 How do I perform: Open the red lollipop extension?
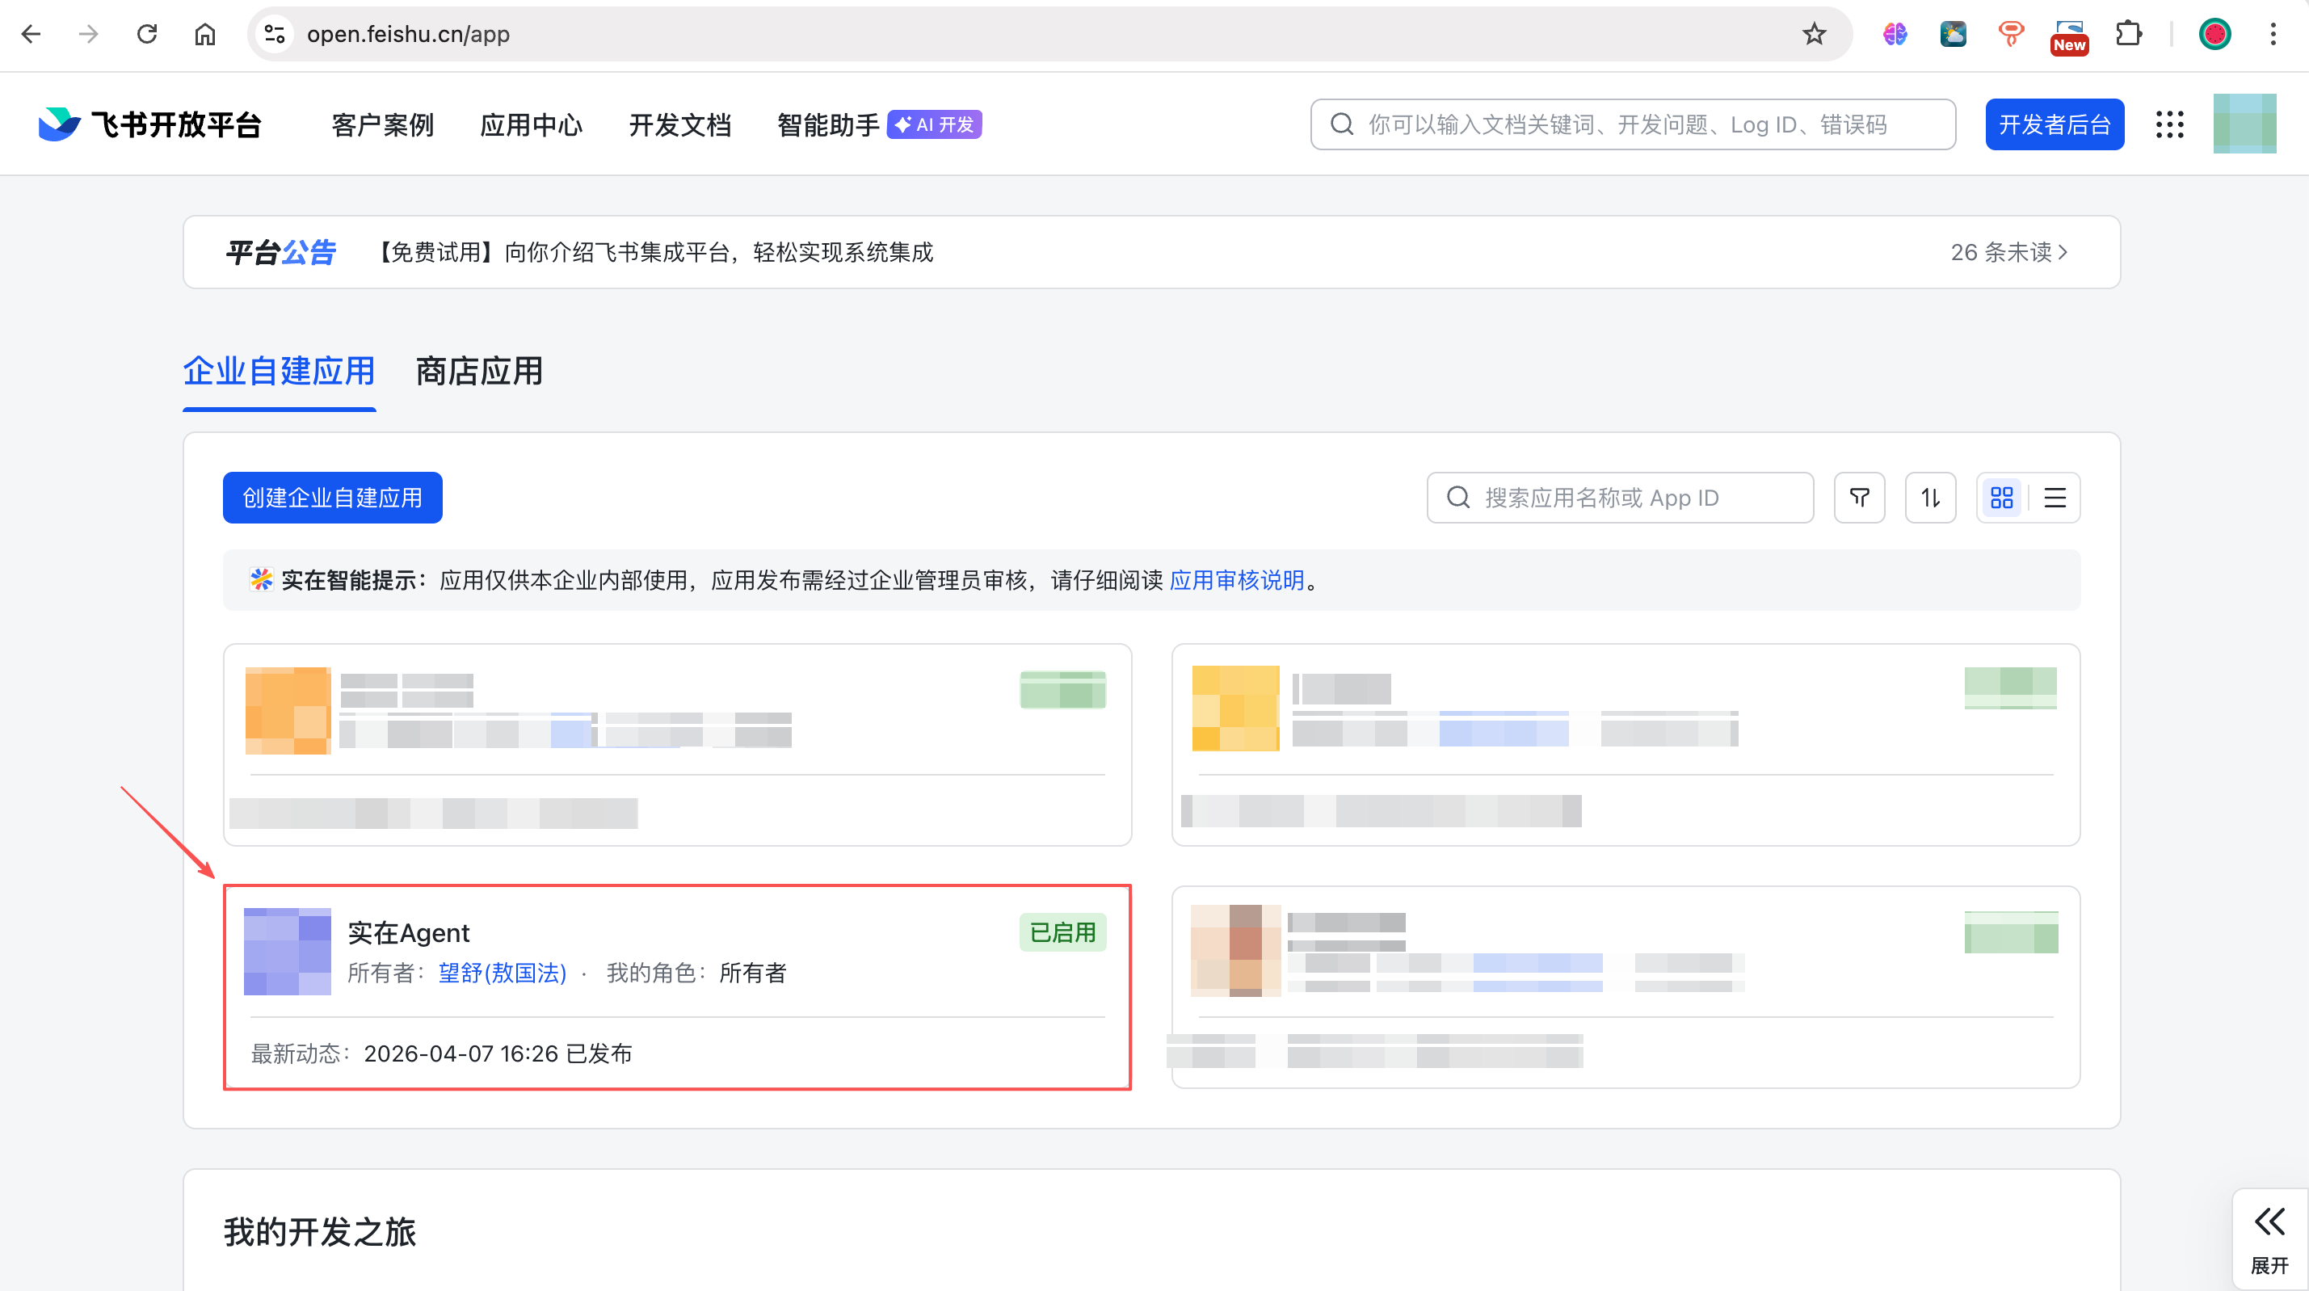(x=2012, y=34)
